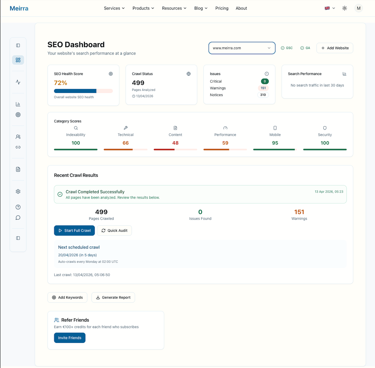Click the Add Keywords button

67,298
